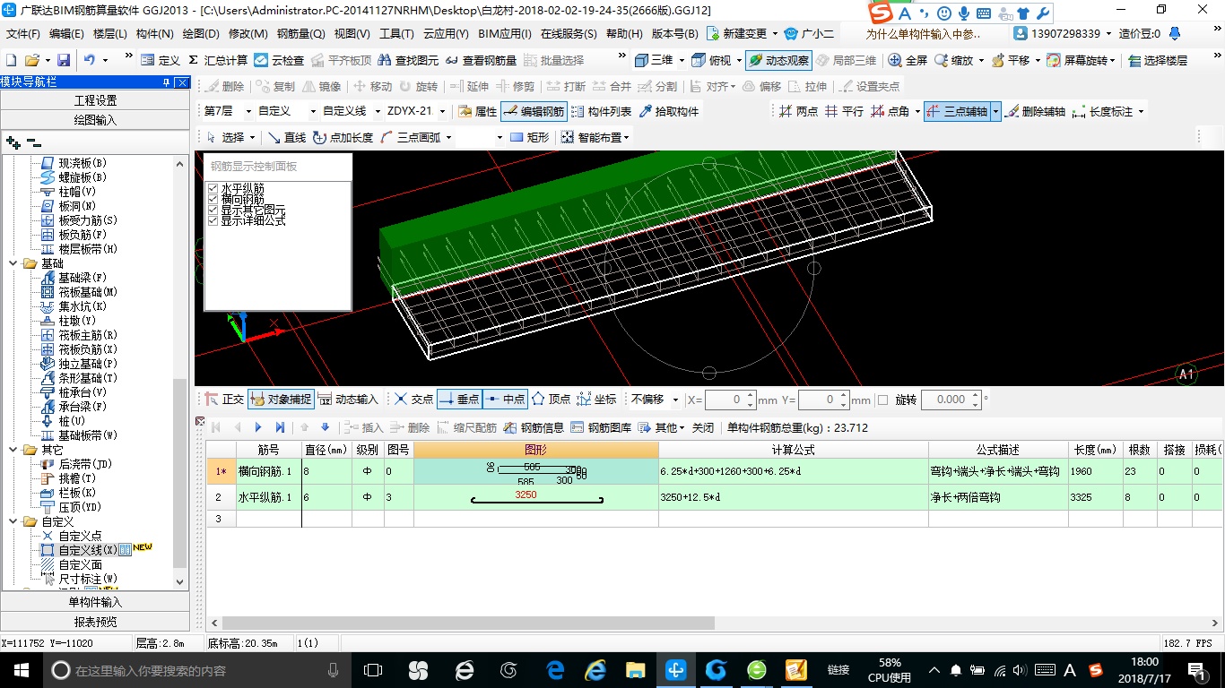This screenshot has height=688, width=1225.
Task: Select 矩形 rectangle drawing tool
Action: pyautogui.click(x=529, y=137)
